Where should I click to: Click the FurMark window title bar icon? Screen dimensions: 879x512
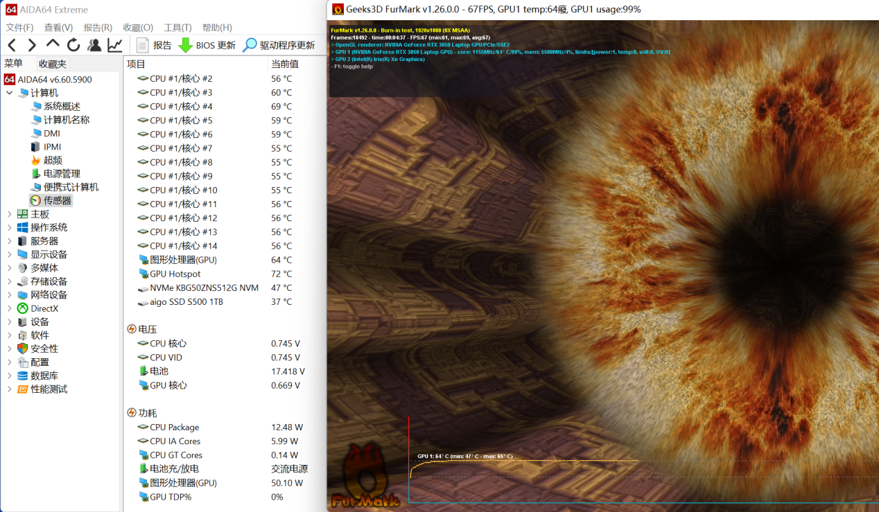[338, 9]
